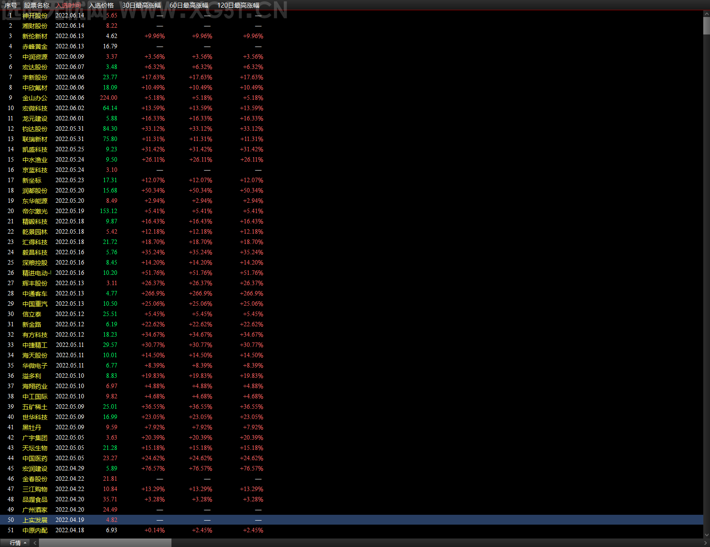Select stock 深粮控股 in row 25

tap(35, 263)
